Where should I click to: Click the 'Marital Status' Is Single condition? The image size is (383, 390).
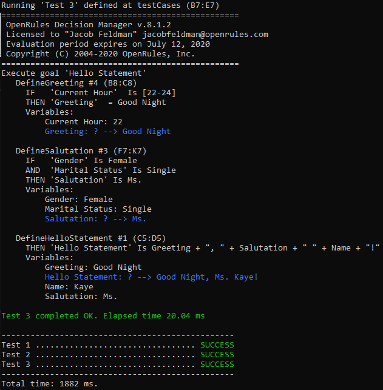[x=100, y=170]
